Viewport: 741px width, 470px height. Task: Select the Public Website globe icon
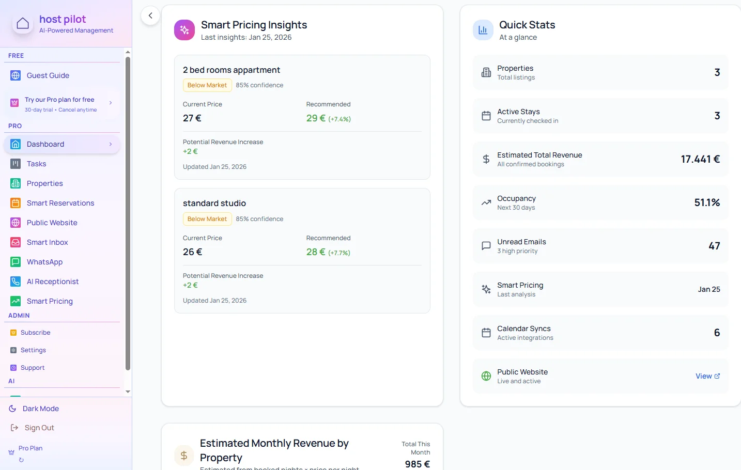[x=14, y=223]
